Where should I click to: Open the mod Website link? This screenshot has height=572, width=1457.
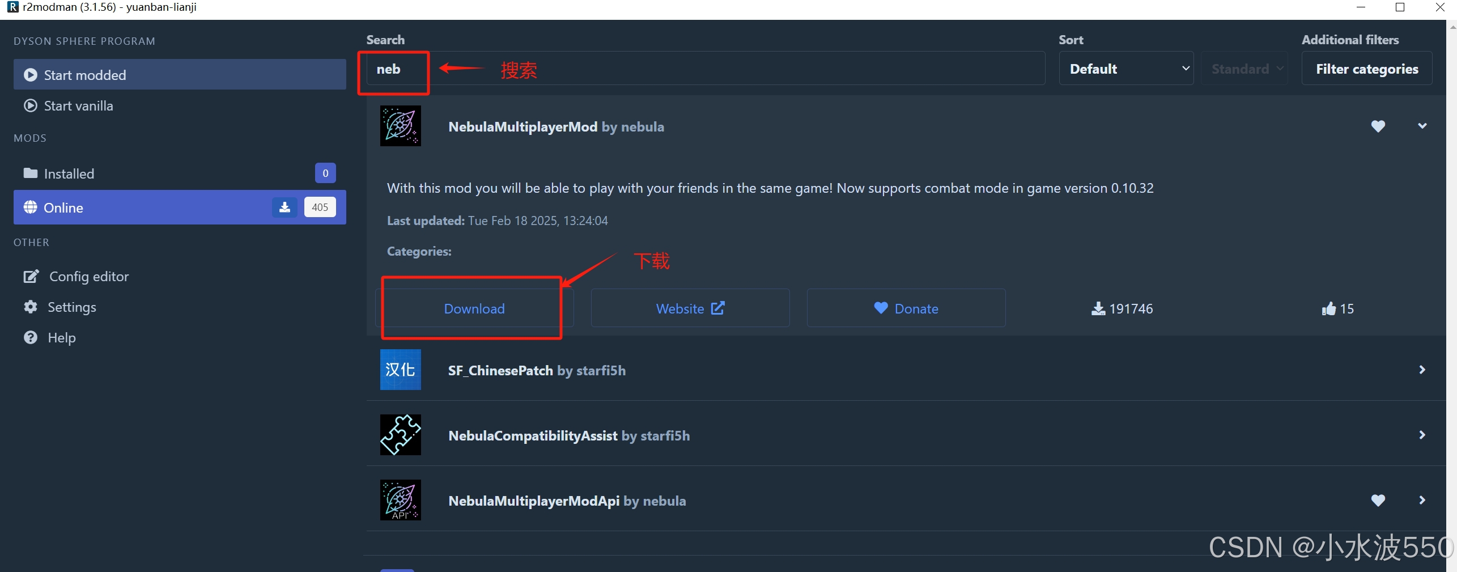[x=690, y=308]
